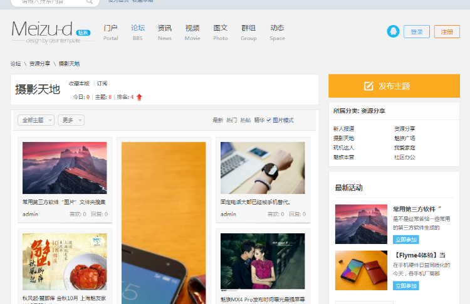
Task: Open the 魅族广场 category link
Action: click(405, 138)
